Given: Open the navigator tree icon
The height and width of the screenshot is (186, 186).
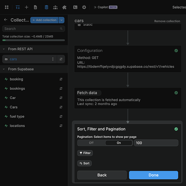Looking at the screenshot, I should 18,7.
